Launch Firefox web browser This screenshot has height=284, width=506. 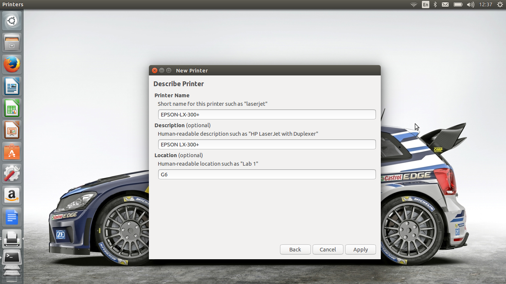click(12, 64)
